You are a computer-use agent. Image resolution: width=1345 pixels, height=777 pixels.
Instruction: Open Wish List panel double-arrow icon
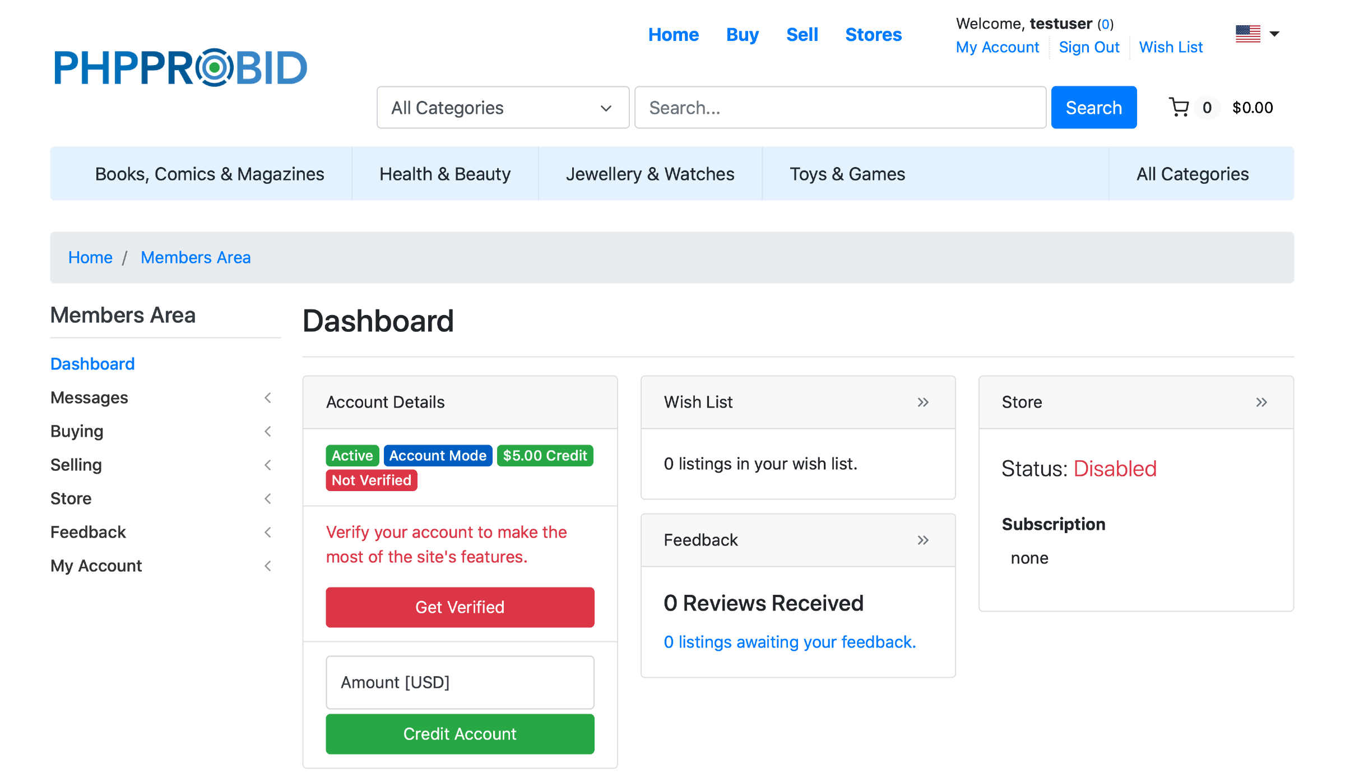pyautogui.click(x=923, y=402)
